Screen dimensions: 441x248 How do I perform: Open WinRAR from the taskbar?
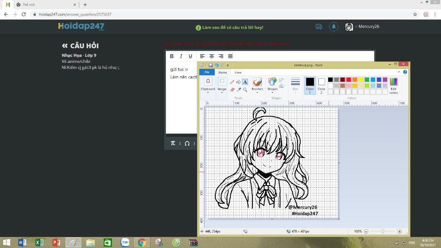(193, 242)
